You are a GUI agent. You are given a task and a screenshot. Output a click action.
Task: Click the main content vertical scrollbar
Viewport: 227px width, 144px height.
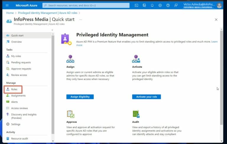click(221, 78)
